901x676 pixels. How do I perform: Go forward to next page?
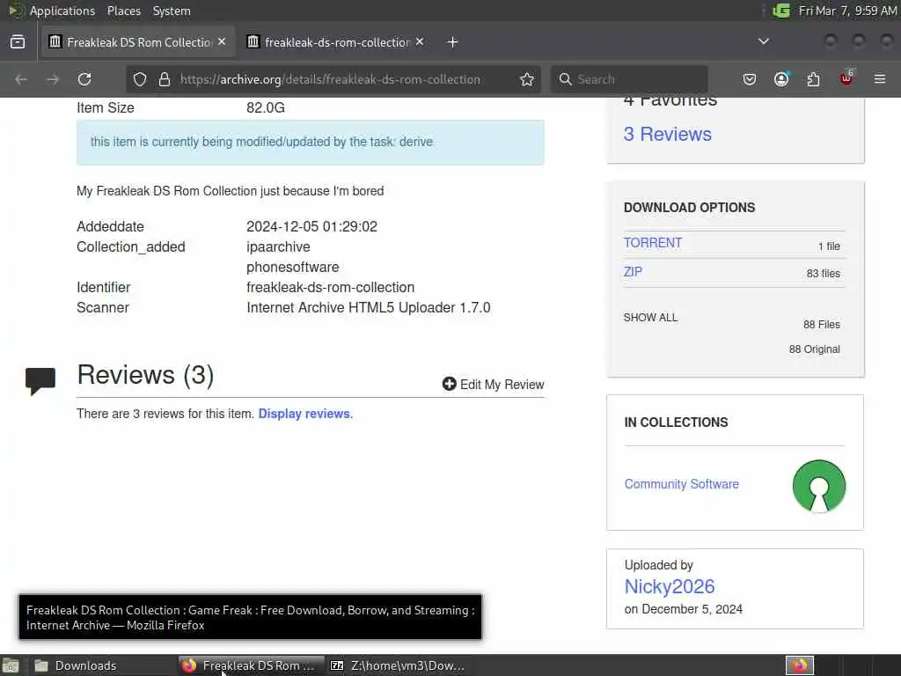click(x=53, y=79)
